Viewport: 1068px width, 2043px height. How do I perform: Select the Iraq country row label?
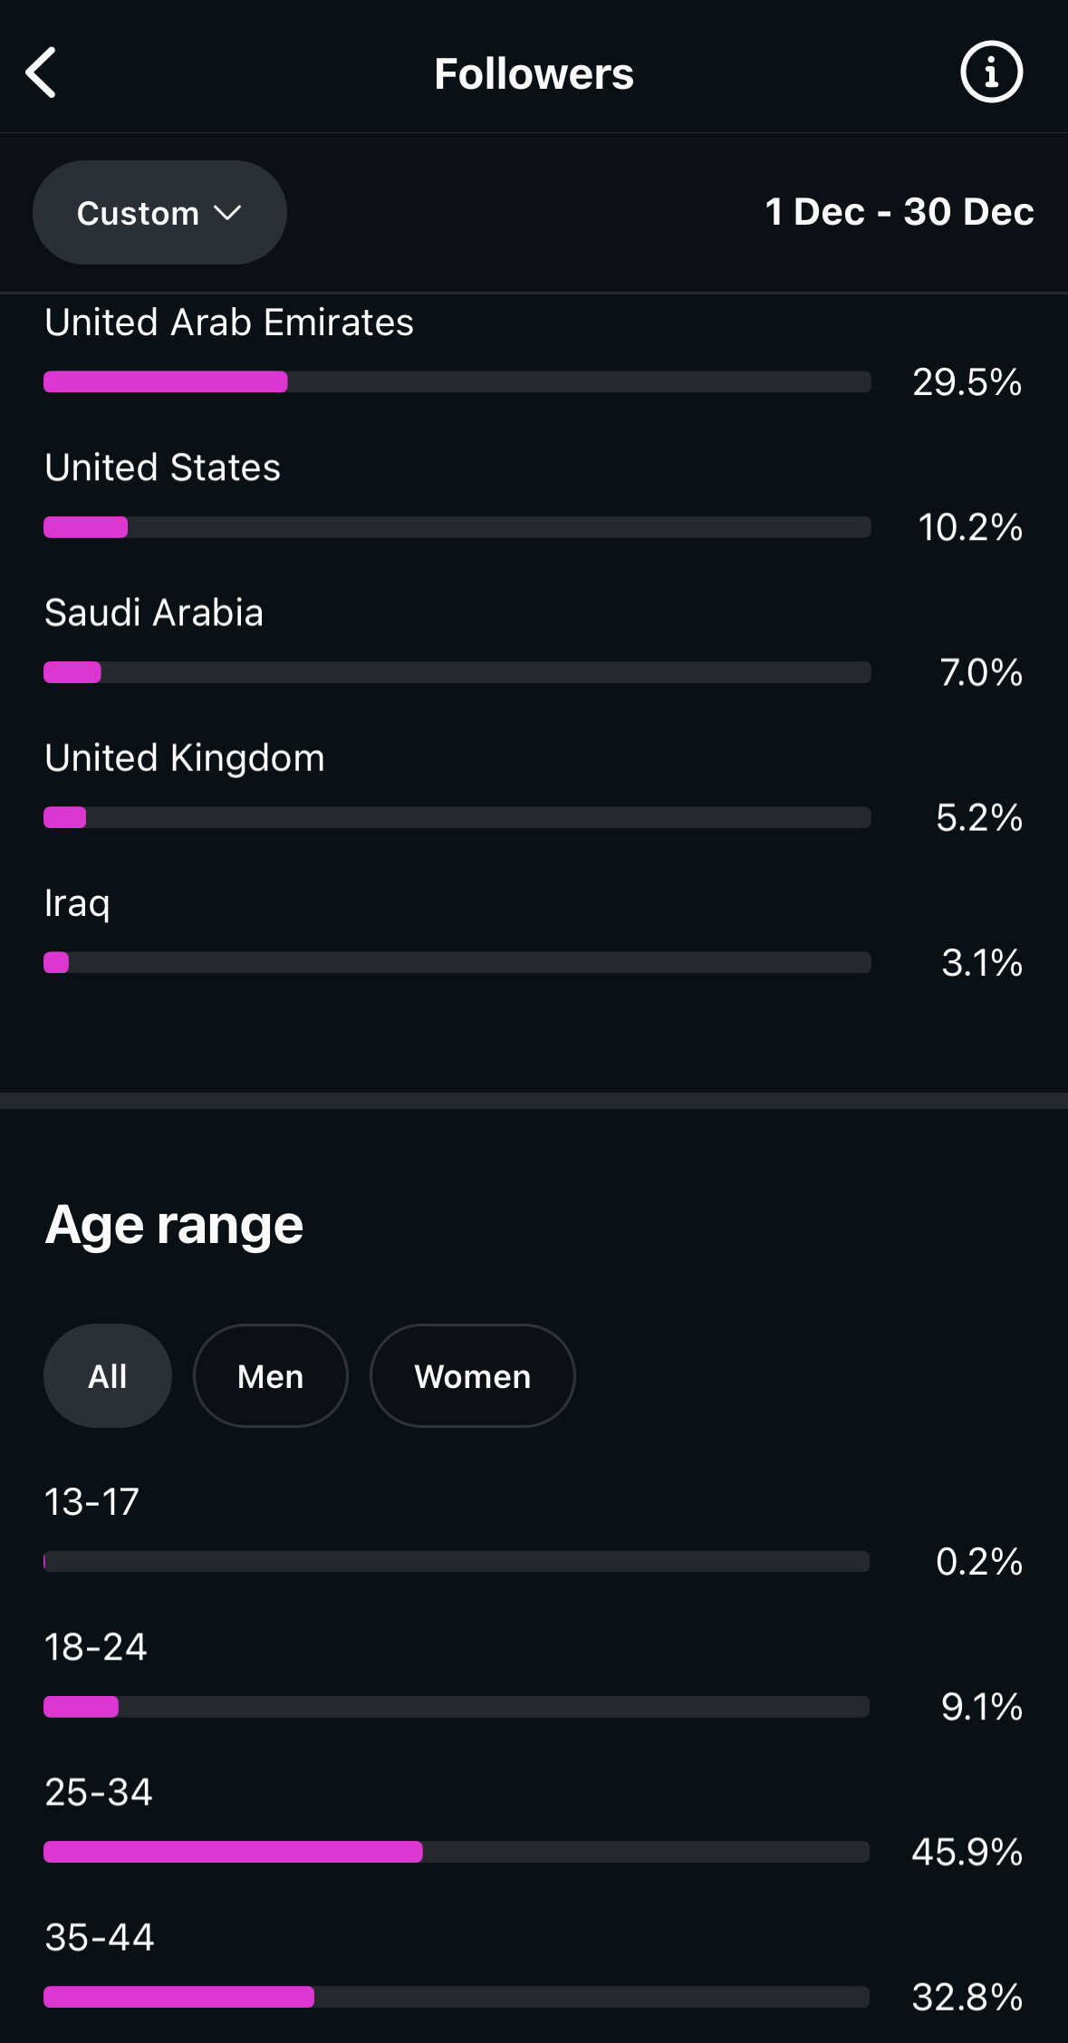click(x=78, y=903)
